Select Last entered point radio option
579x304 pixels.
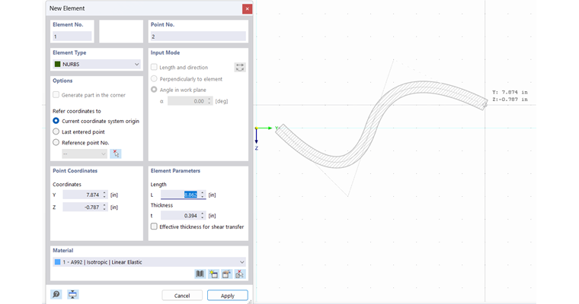tap(56, 131)
